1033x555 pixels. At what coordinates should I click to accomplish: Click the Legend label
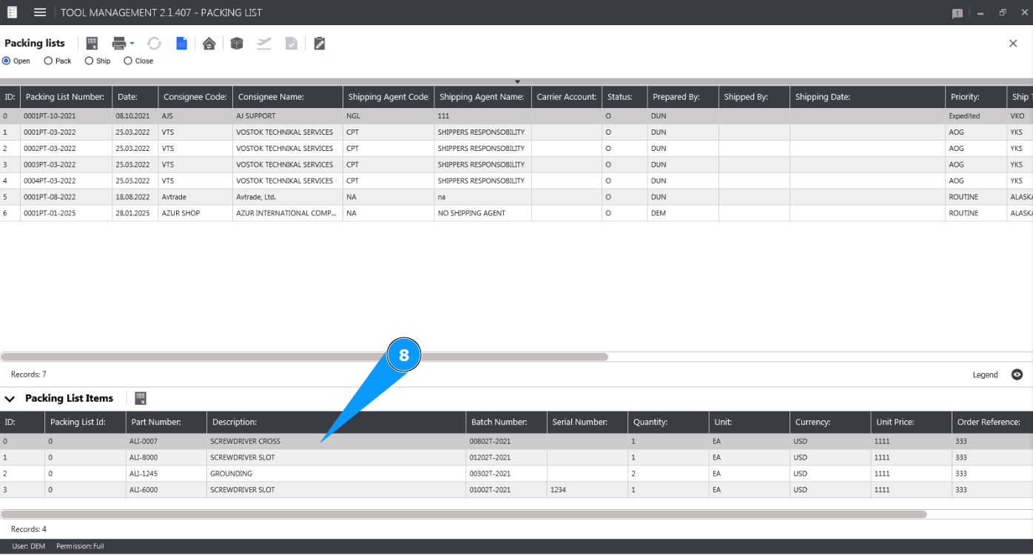(x=985, y=374)
